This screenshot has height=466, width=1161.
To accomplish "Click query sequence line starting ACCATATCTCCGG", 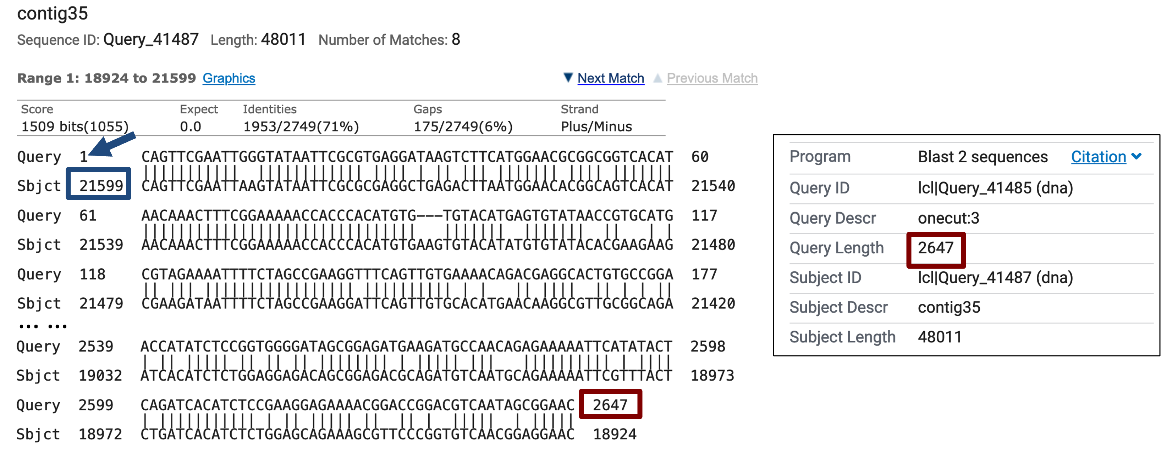I will (406, 346).
